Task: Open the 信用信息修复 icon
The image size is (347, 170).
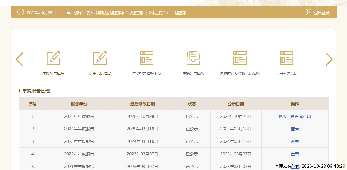Action: point(100,58)
